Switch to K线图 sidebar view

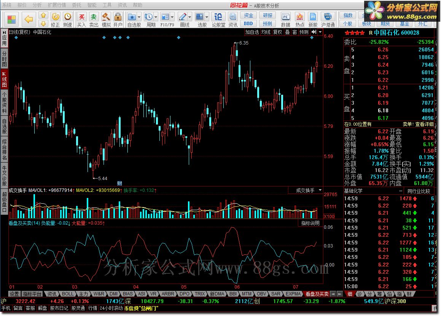click(4, 79)
